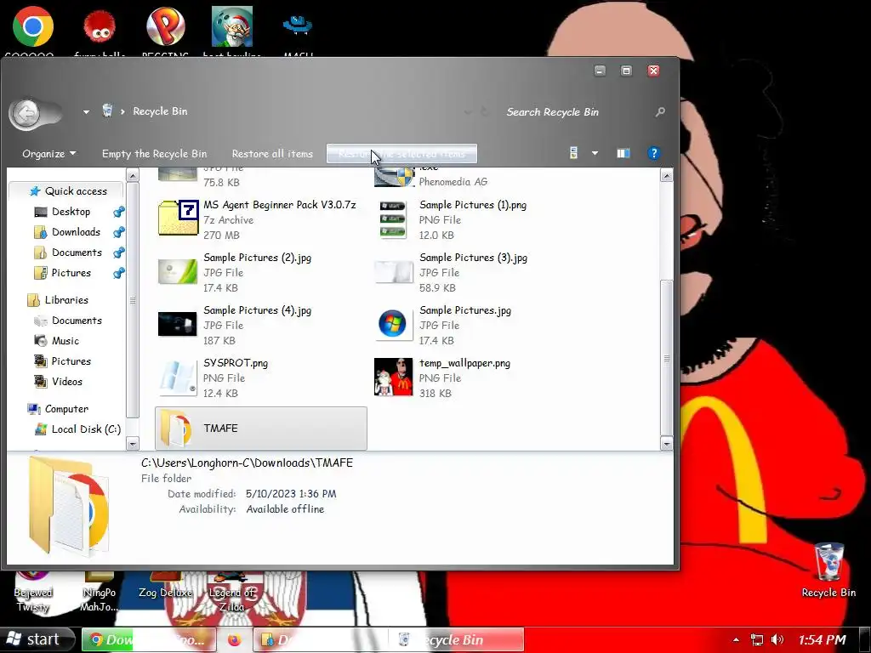871x653 pixels.
Task: Click network icon in system tray
Action: click(756, 640)
